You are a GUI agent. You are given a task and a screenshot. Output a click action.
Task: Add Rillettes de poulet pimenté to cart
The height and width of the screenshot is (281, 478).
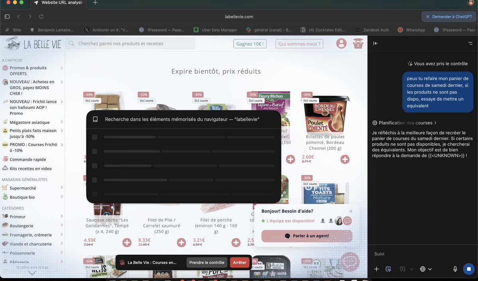[x=345, y=159]
